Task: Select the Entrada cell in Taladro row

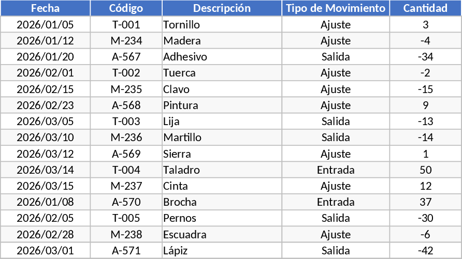Action: pos(336,170)
